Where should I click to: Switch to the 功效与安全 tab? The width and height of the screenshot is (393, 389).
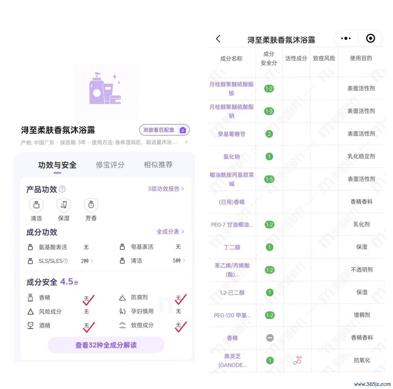(57, 165)
